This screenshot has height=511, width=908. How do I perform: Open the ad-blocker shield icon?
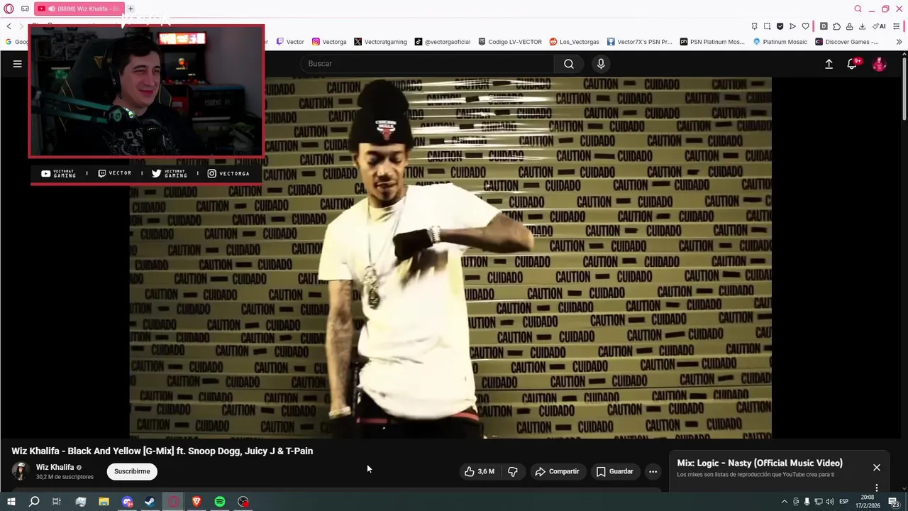tap(780, 26)
